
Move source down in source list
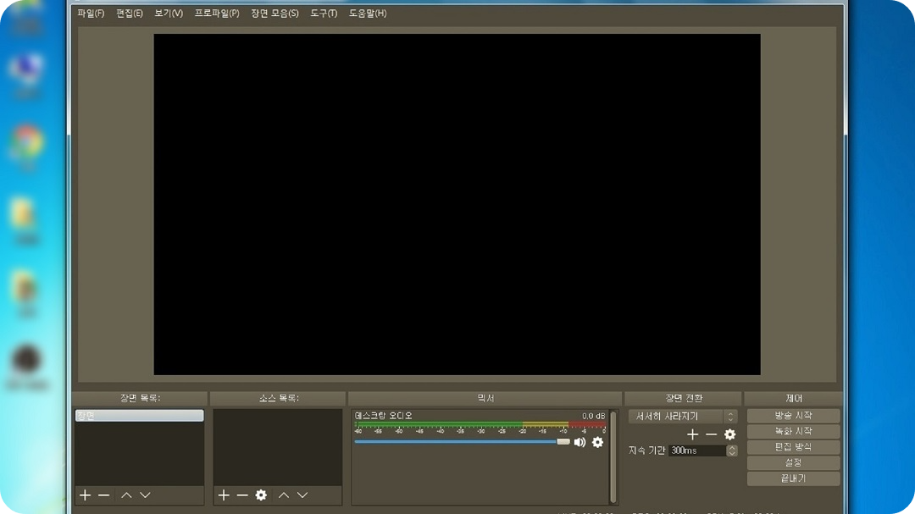tap(302, 495)
